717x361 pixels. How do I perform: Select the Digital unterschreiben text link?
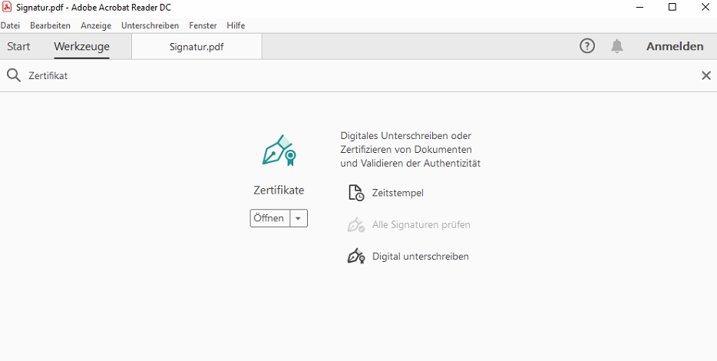click(420, 257)
